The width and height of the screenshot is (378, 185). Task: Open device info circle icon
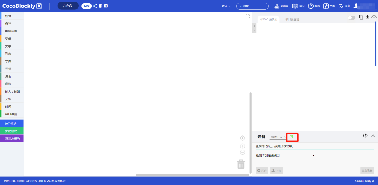tap(365, 136)
